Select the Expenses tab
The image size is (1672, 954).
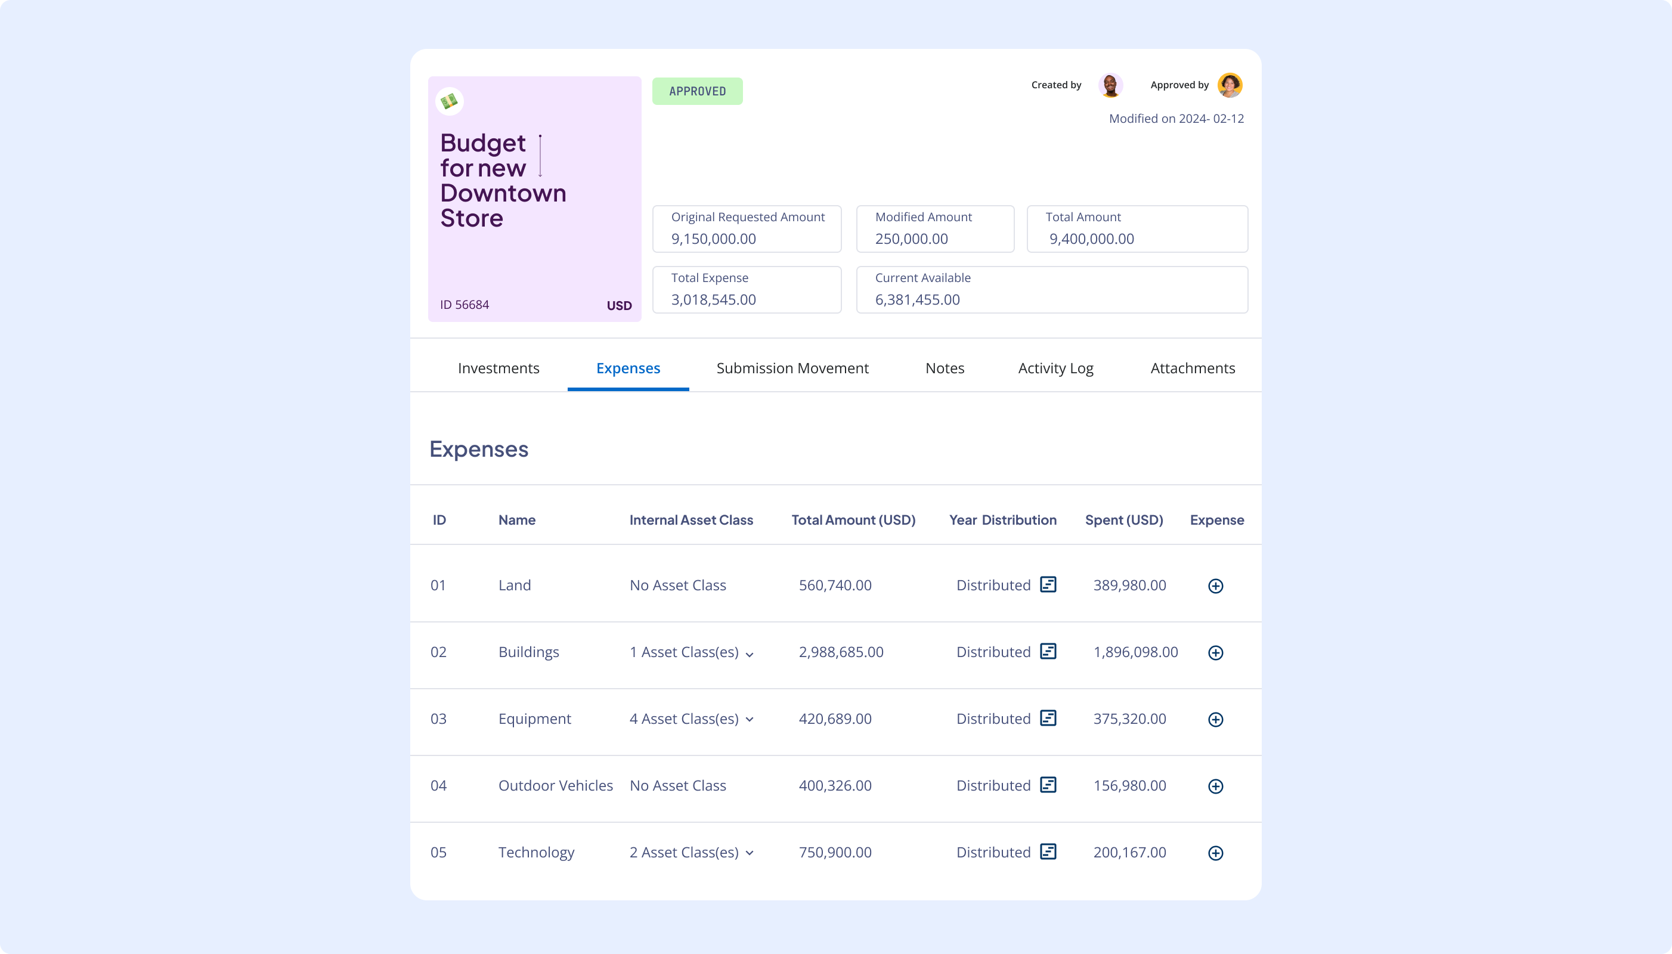628,368
